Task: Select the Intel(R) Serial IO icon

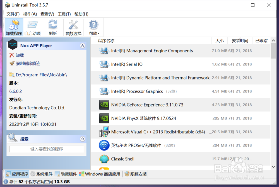Action: [x=104, y=64]
